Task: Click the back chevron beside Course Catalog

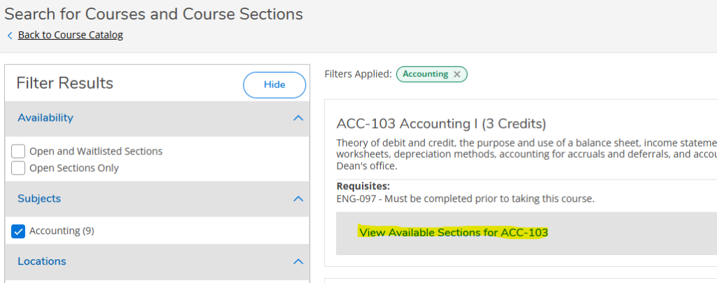Action: click(10, 35)
